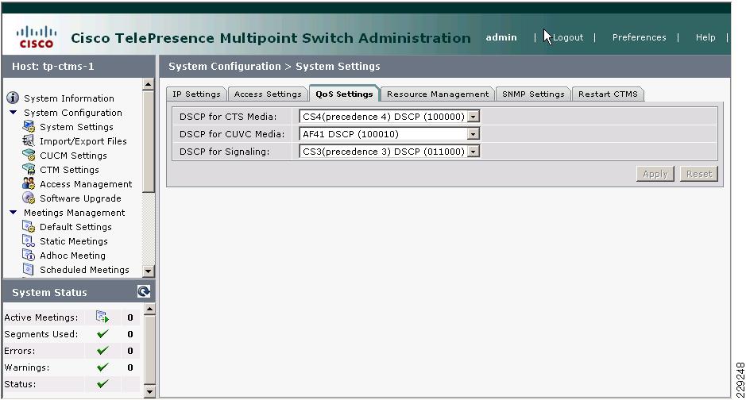
Task: Click the System Configuration folder label
Action: (73, 113)
